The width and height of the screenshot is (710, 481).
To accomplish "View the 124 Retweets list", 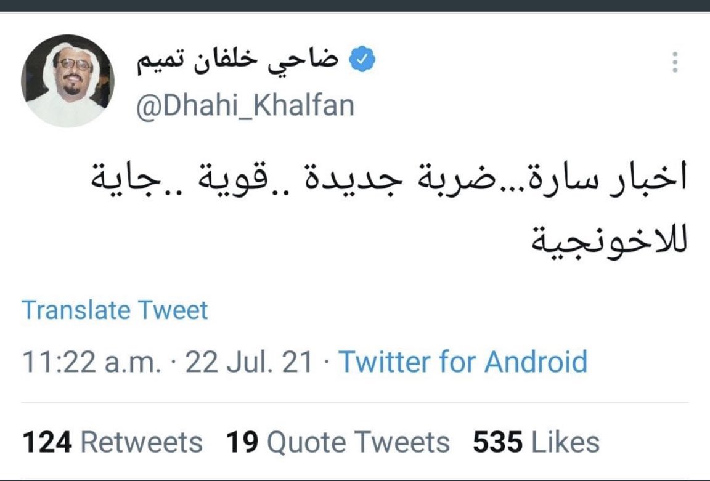I will coord(112,442).
